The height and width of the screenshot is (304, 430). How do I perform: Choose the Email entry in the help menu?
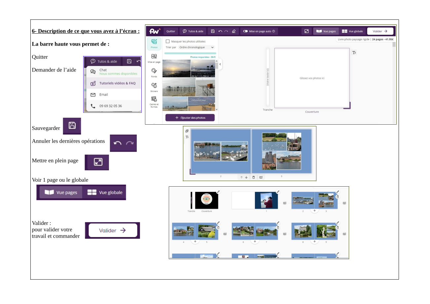(103, 95)
